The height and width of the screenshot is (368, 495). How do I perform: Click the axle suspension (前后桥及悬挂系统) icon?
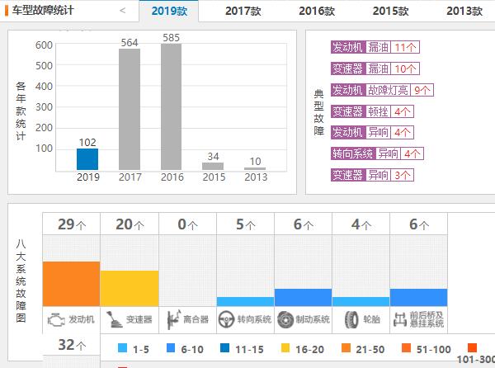coord(400,319)
